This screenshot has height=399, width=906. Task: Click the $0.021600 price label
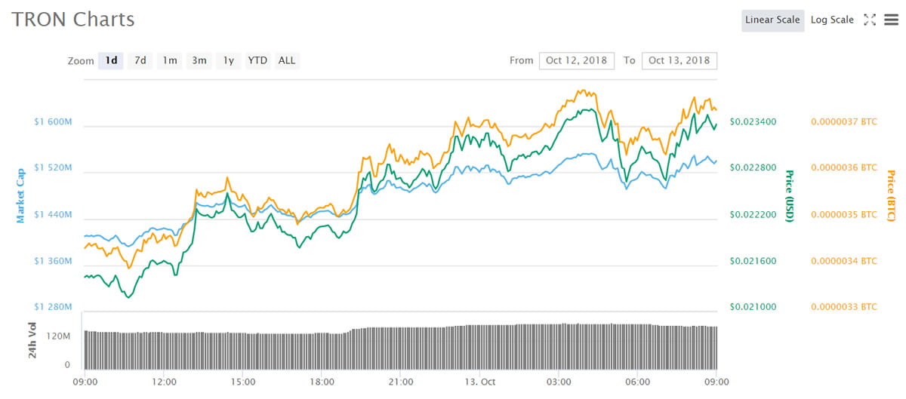point(753,261)
